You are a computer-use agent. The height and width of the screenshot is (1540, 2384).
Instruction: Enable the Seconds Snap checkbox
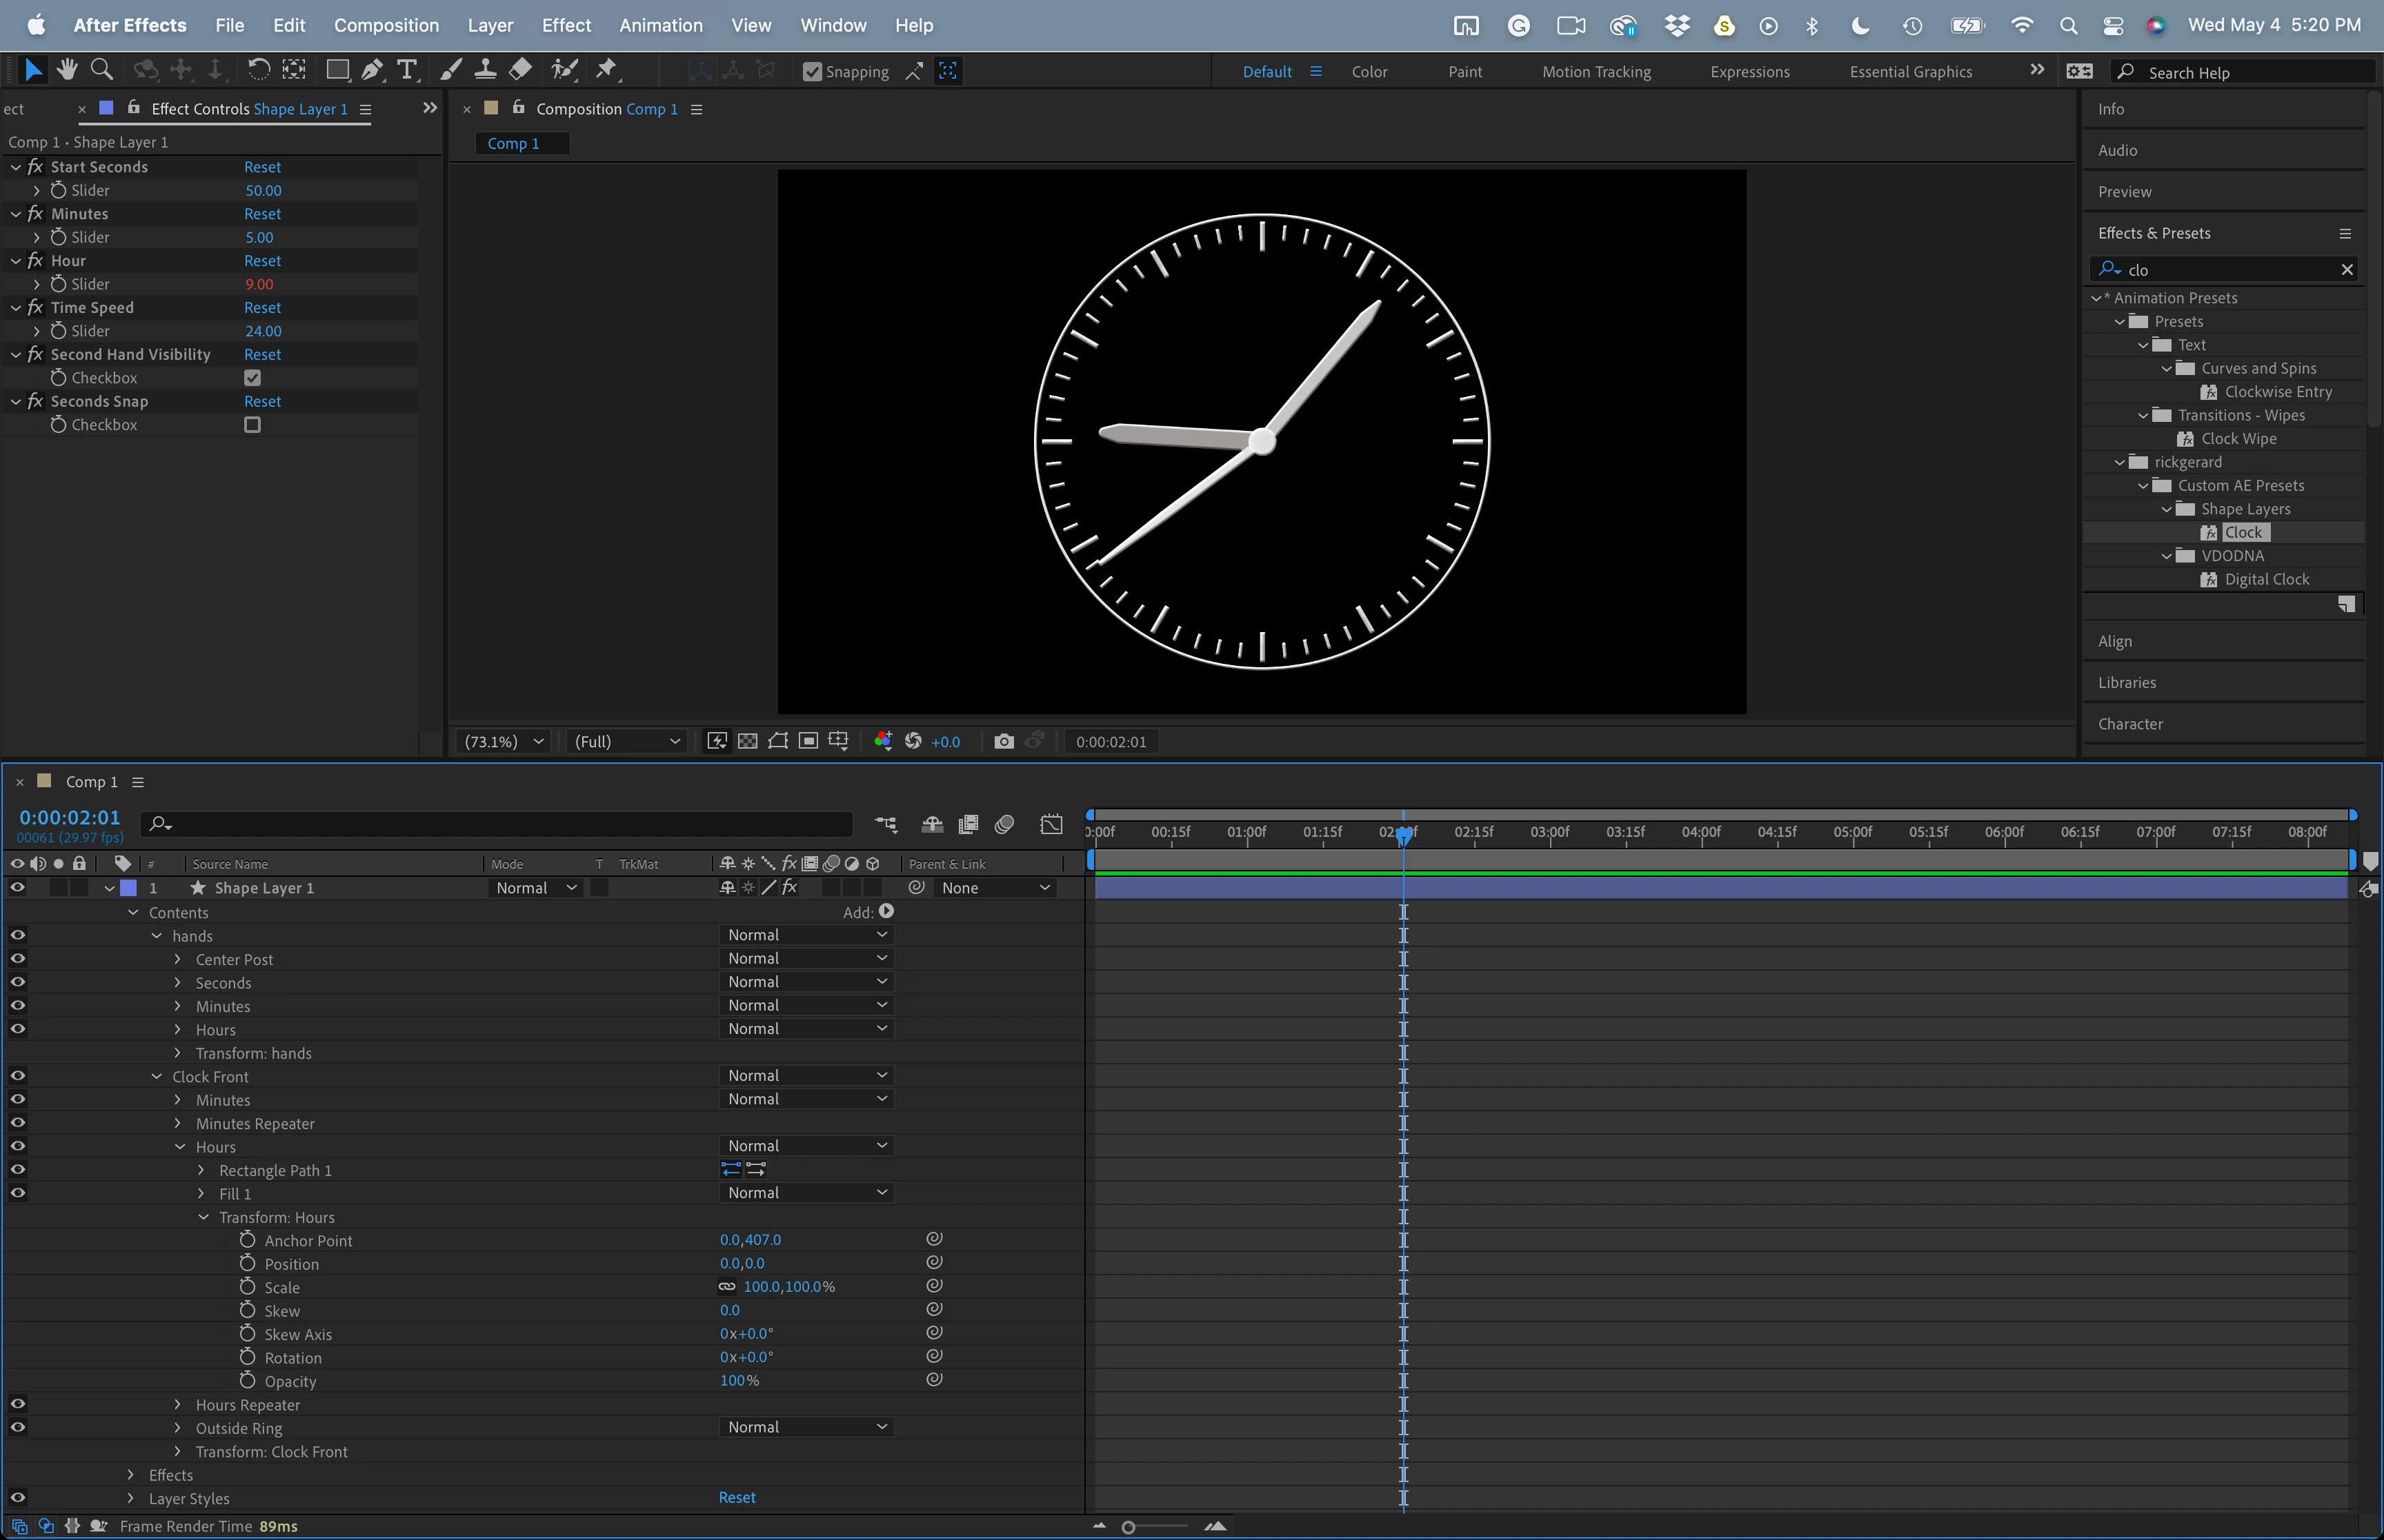(252, 425)
